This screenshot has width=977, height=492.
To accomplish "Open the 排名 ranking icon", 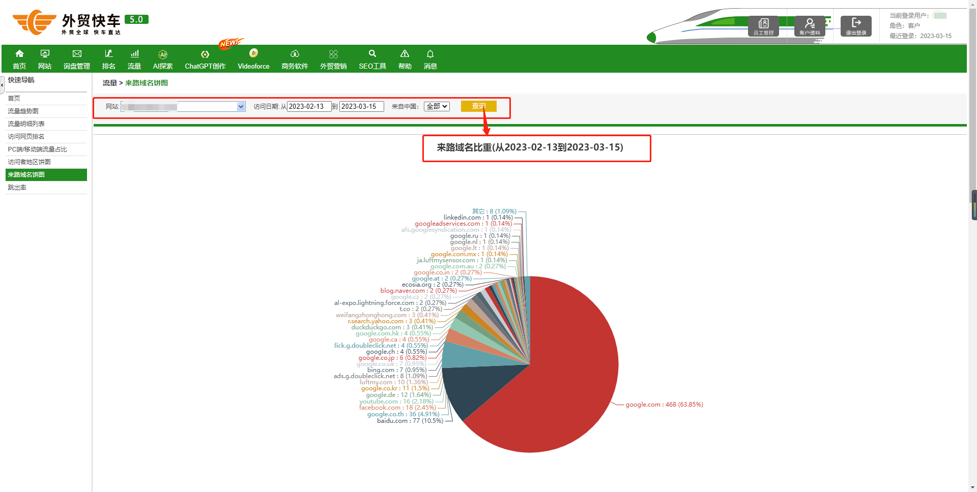I will tap(108, 53).
